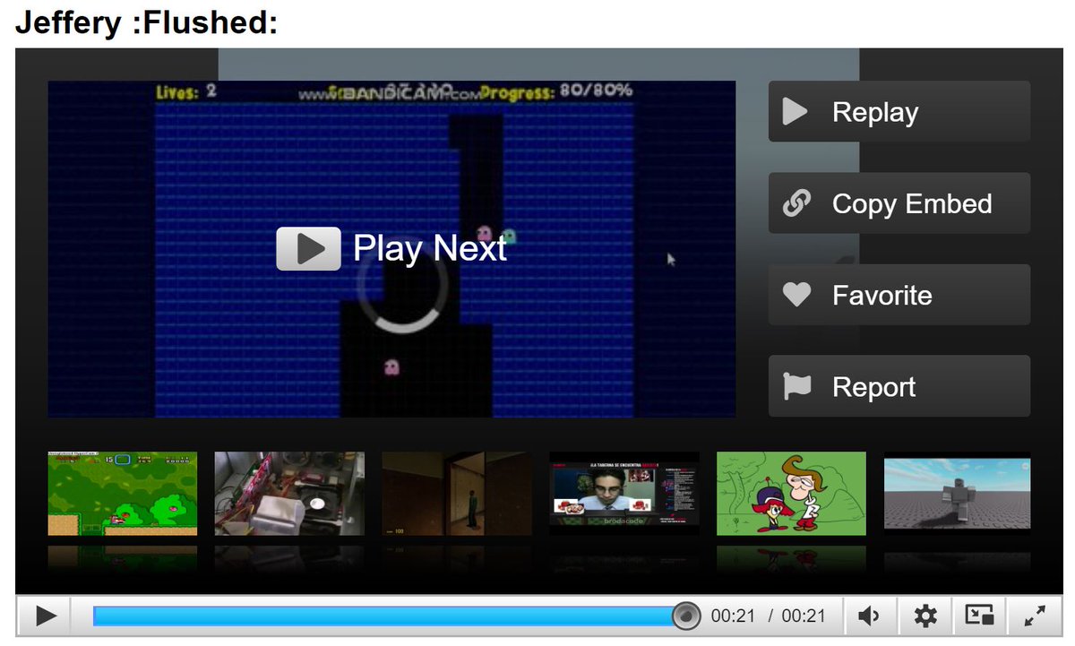Viewport: 1075px width, 646px height.
Task: Enter fullscreen with the expand arrows icon
Action: click(1034, 616)
